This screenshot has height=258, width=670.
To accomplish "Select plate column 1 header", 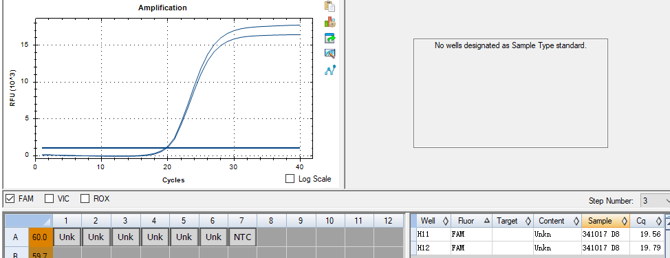I will (x=67, y=221).
